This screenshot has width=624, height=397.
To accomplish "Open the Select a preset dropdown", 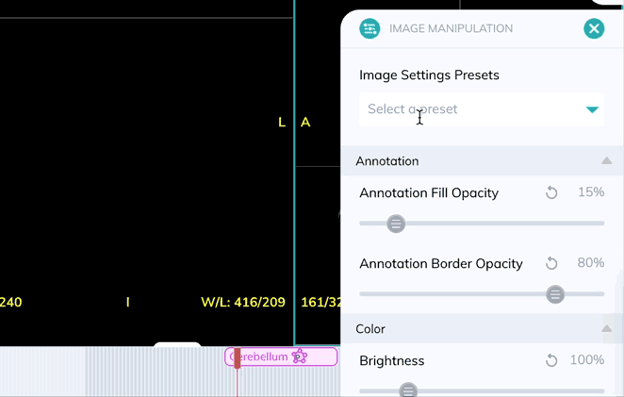I will pos(482,109).
